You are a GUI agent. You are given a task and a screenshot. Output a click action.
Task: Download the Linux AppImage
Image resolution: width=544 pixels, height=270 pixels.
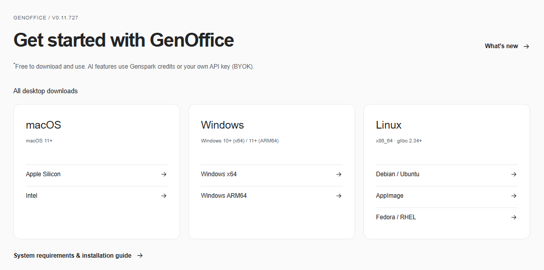coord(447,196)
